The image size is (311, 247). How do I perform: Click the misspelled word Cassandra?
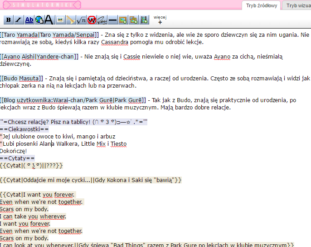[x=115, y=42]
